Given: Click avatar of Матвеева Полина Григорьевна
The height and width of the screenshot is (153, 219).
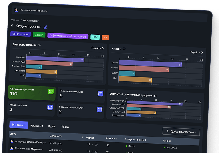Looking at the screenshot, I should coord(12,141).
